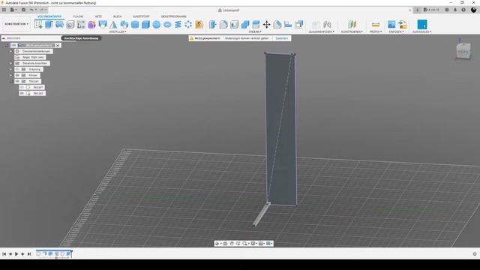Select the Revolve tool icon

tap(59, 25)
